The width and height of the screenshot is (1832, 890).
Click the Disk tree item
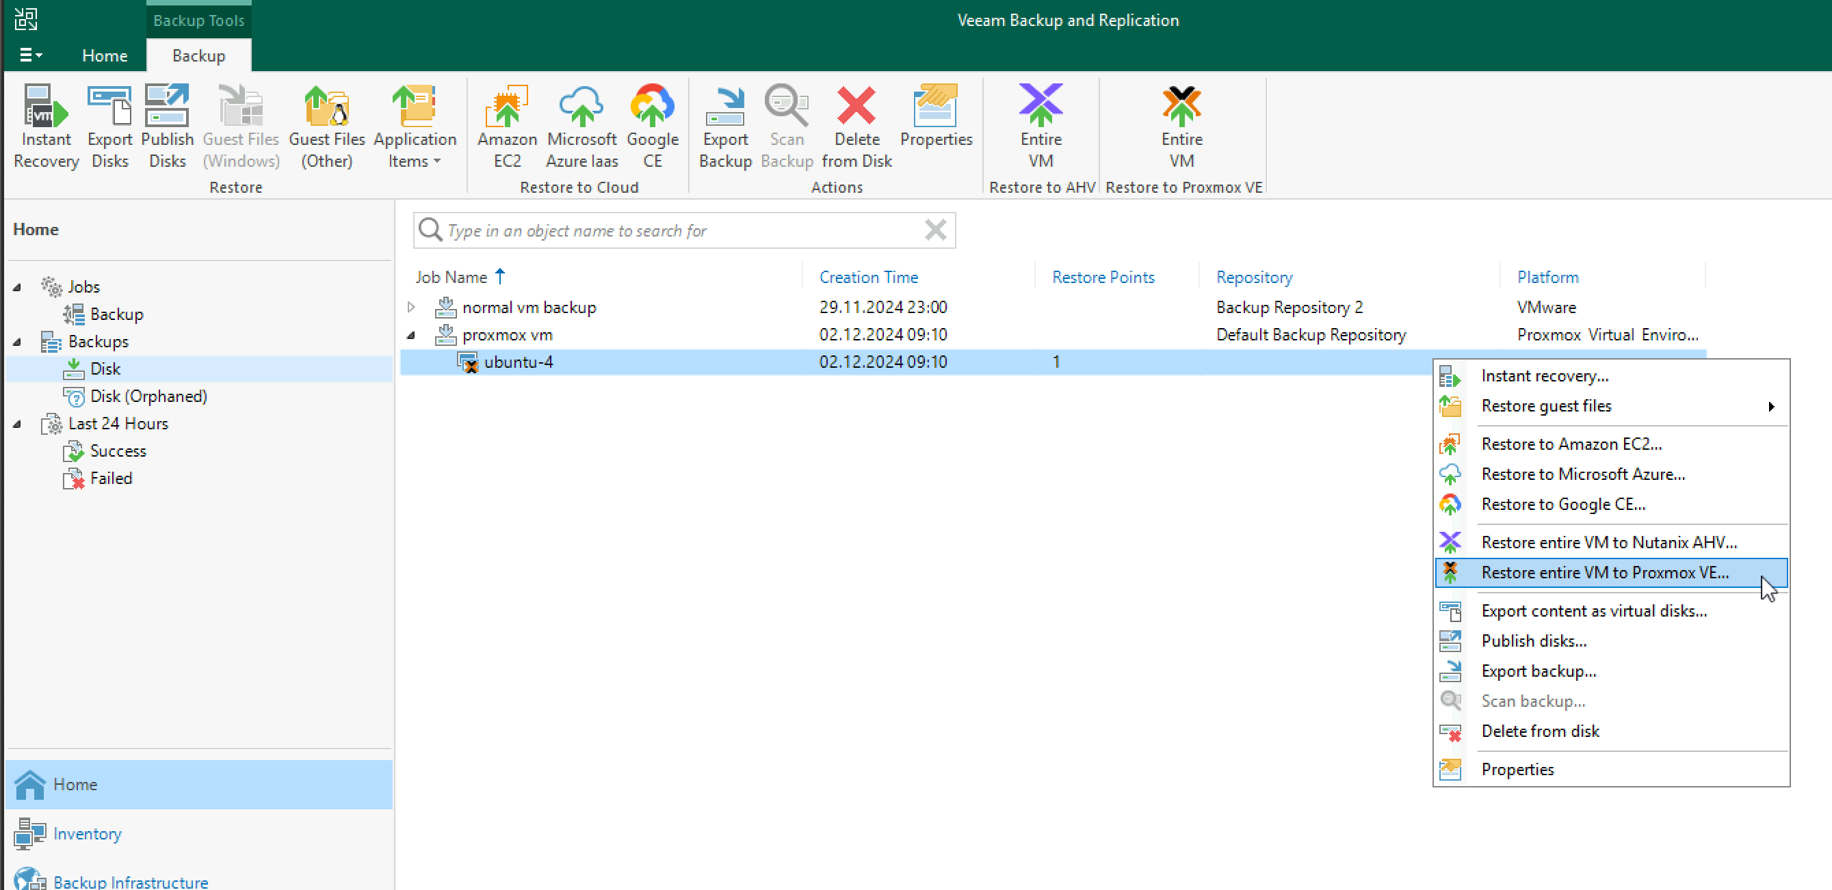coord(104,368)
